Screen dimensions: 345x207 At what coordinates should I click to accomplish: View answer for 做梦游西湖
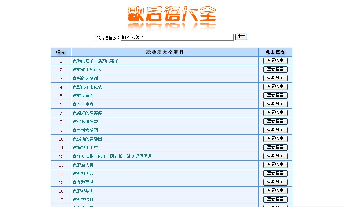click(275, 182)
